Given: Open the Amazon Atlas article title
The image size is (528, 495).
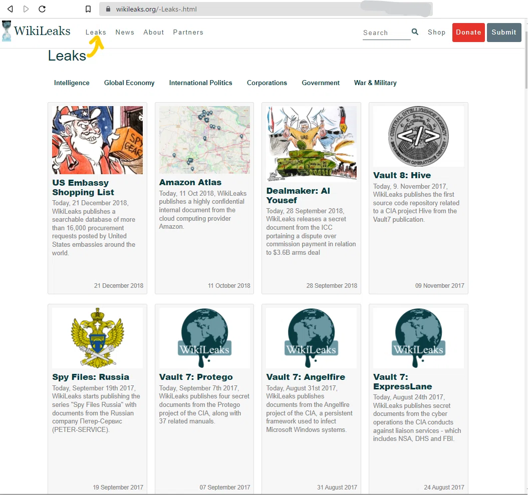Looking at the screenshot, I should pos(190,182).
